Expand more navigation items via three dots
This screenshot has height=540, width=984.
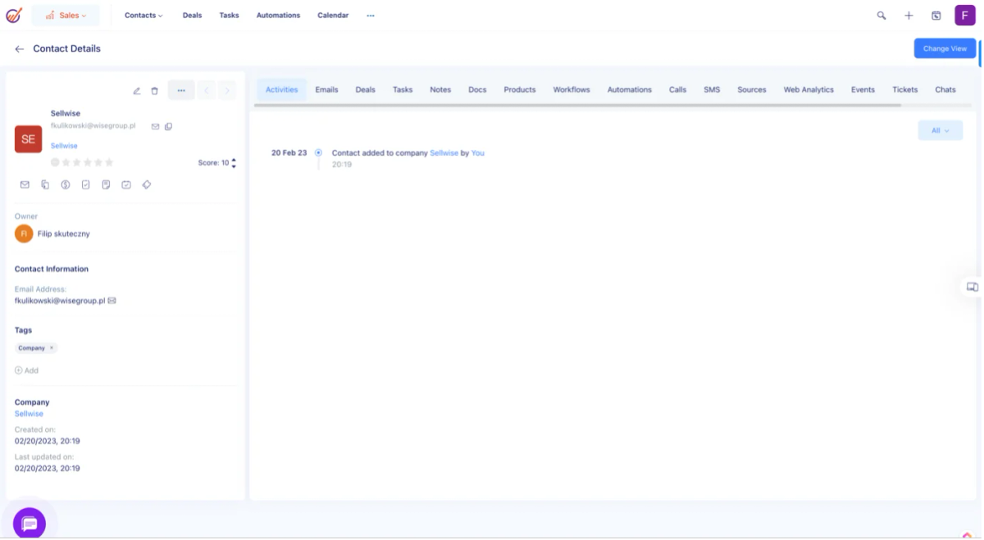(371, 16)
